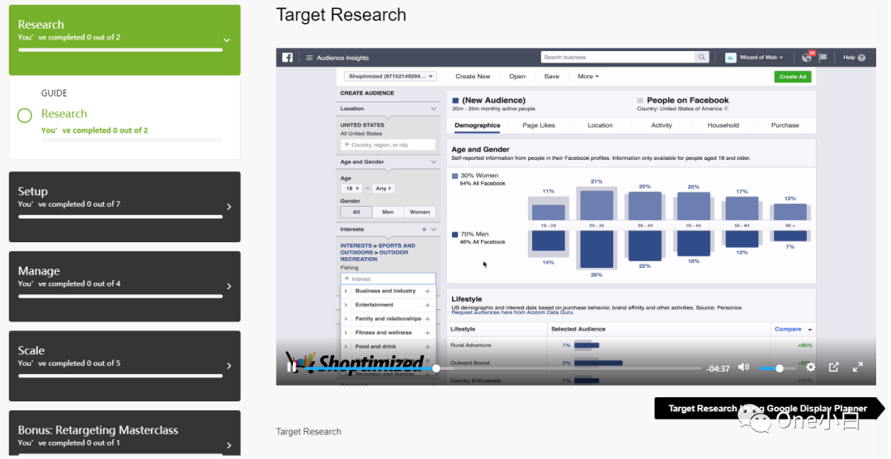The image size is (891, 459).
Task: Click the video progress bar
Action: coord(503,368)
